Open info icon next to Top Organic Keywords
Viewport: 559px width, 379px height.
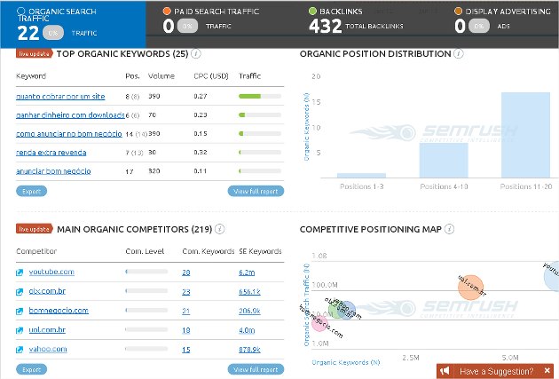click(x=196, y=54)
